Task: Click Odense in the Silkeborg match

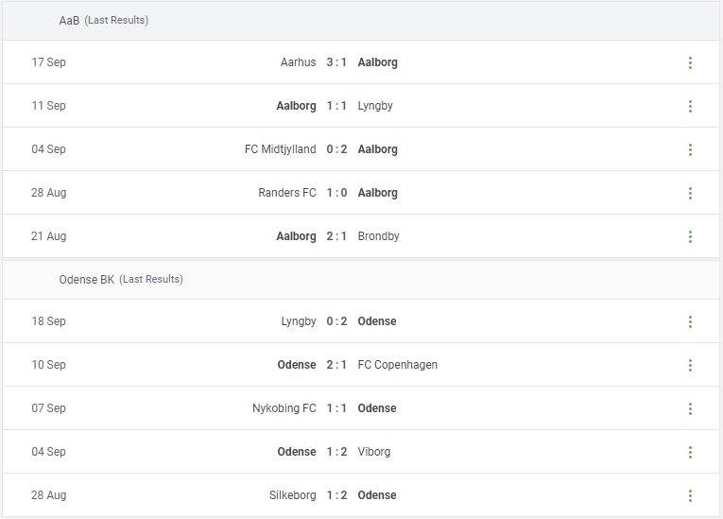Action: (x=377, y=495)
